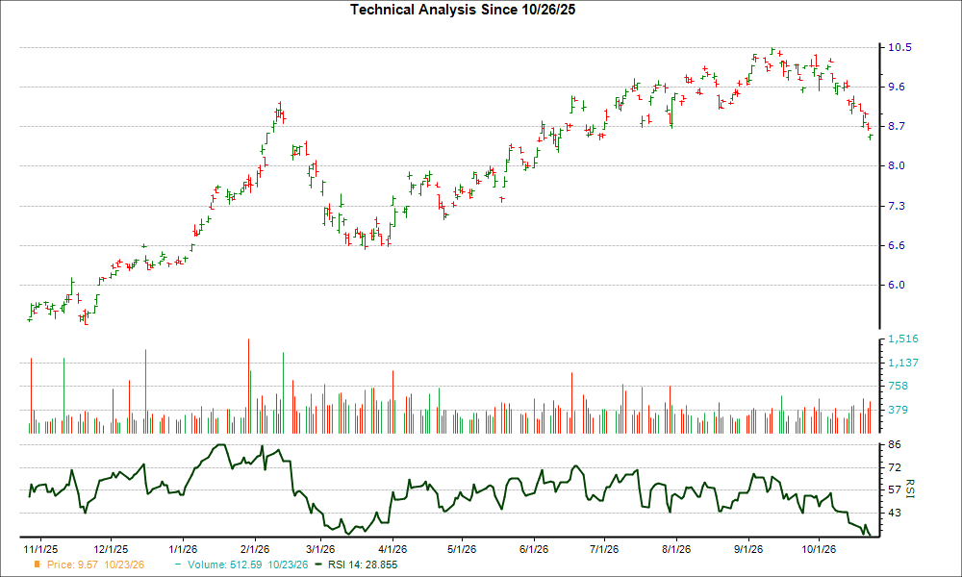The width and height of the screenshot is (962, 577).
Task: Click the 57 RSI axis label
Action: coord(895,489)
